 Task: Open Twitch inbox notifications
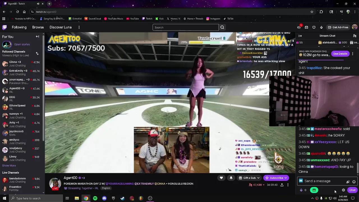306,27
